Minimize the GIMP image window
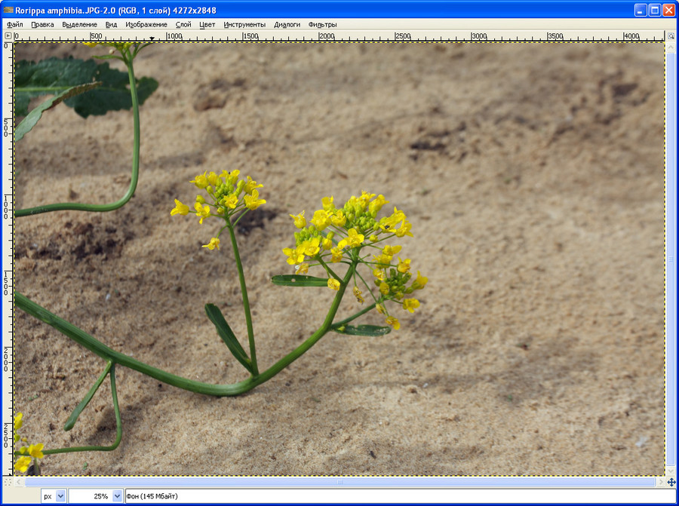 (641, 11)
